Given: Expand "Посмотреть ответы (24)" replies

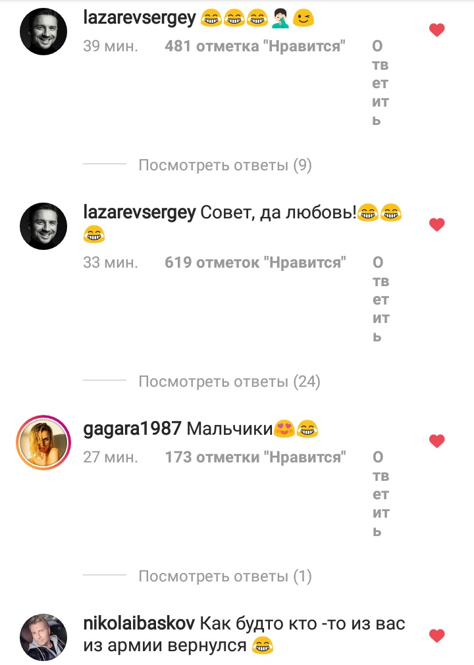Looking at the screenshot, I should pos(229,382).
